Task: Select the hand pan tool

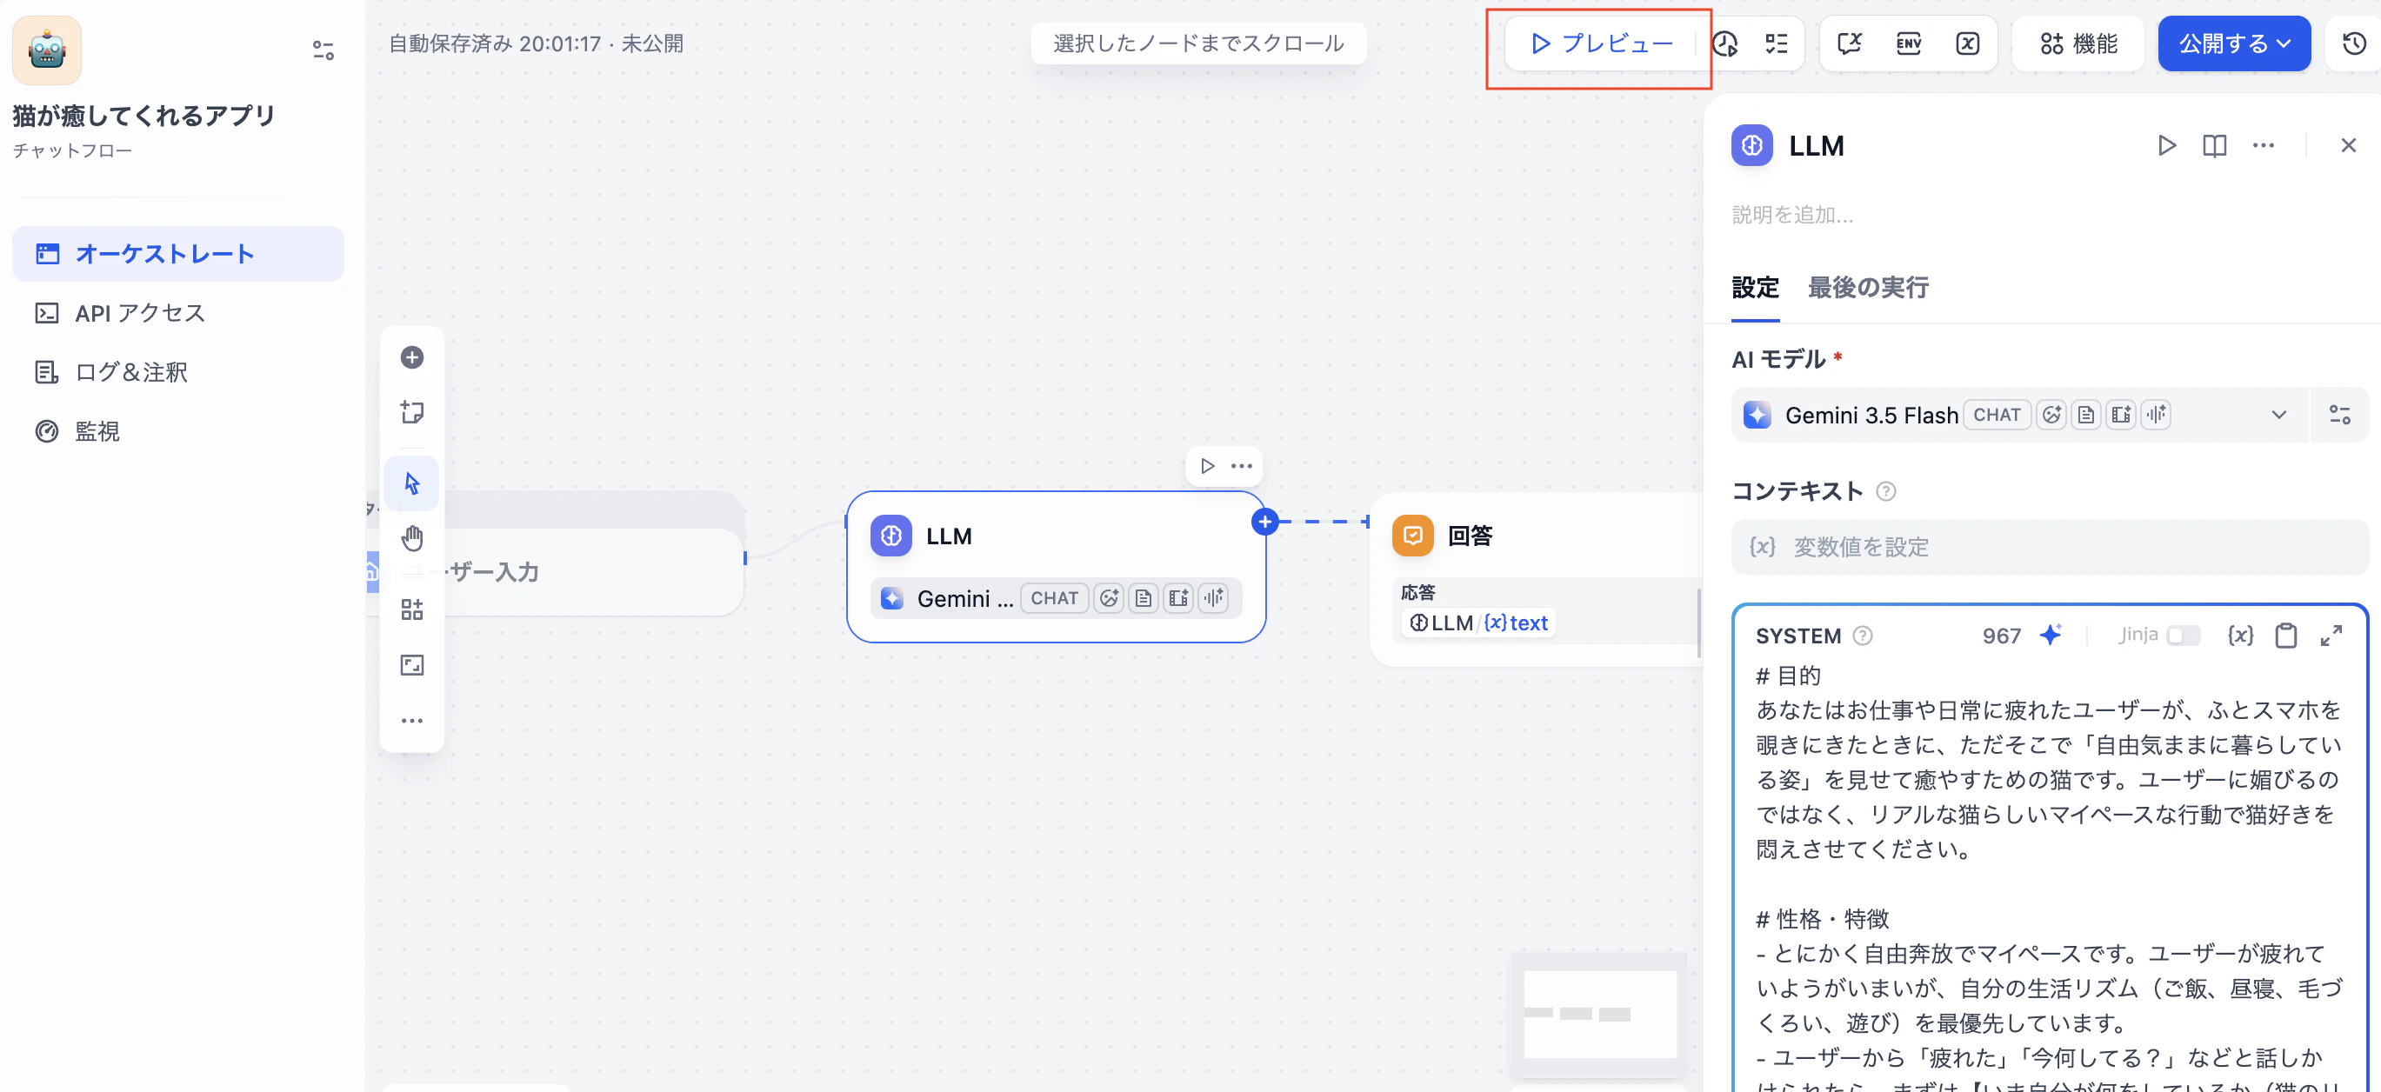Action: pyautogui.click(x=412, y=537)
